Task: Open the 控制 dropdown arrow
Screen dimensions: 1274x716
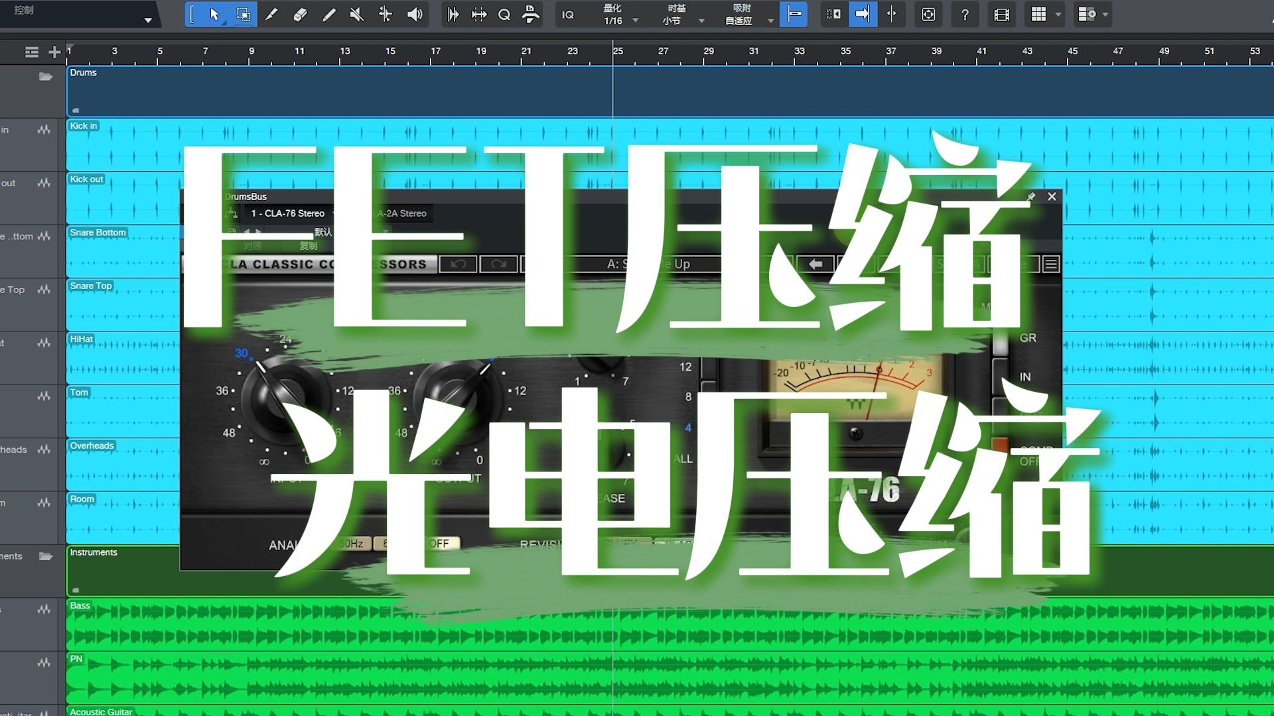Action: [148, 20]
